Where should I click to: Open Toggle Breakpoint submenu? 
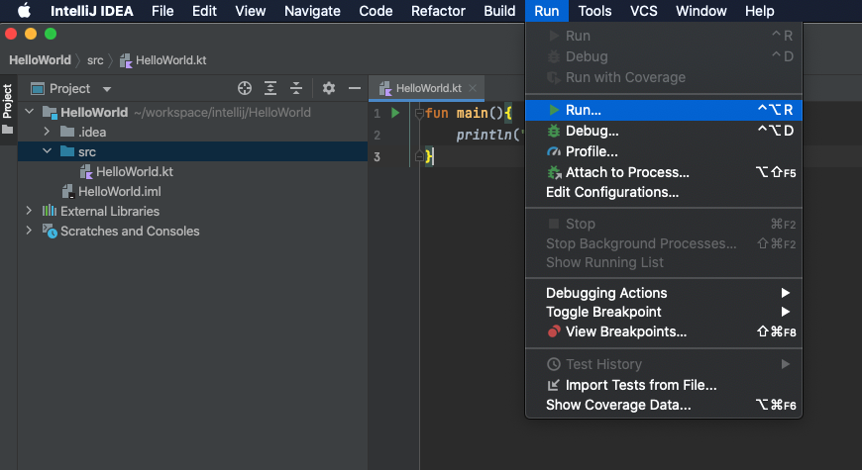coord(664,312)
